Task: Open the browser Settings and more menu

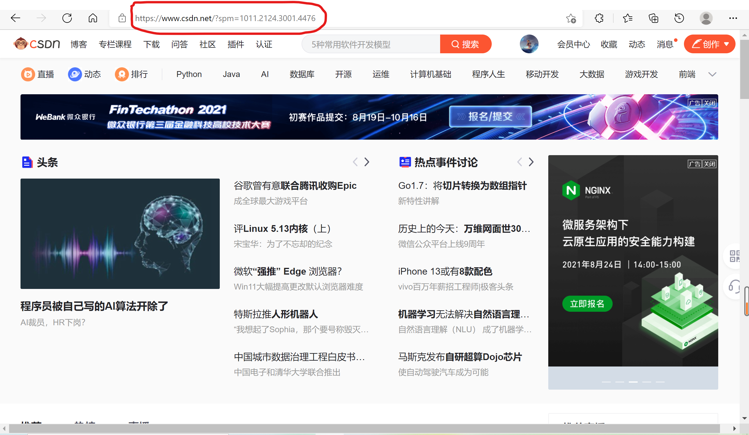Action: pos(733,18)
